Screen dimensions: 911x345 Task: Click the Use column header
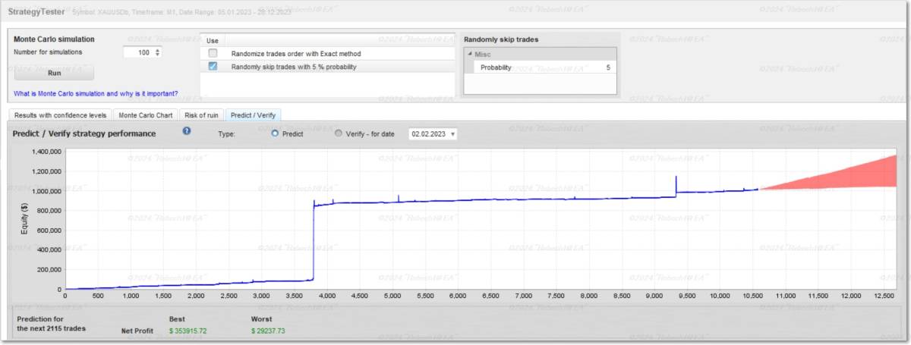pyautogui.click(x=213, y=40)
